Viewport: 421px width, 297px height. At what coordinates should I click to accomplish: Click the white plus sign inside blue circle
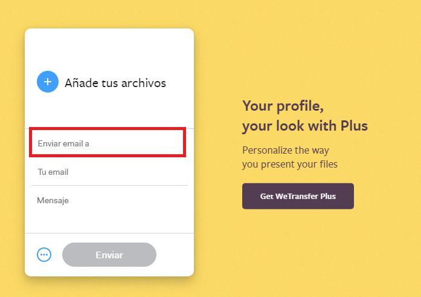[x=48, y=82]
